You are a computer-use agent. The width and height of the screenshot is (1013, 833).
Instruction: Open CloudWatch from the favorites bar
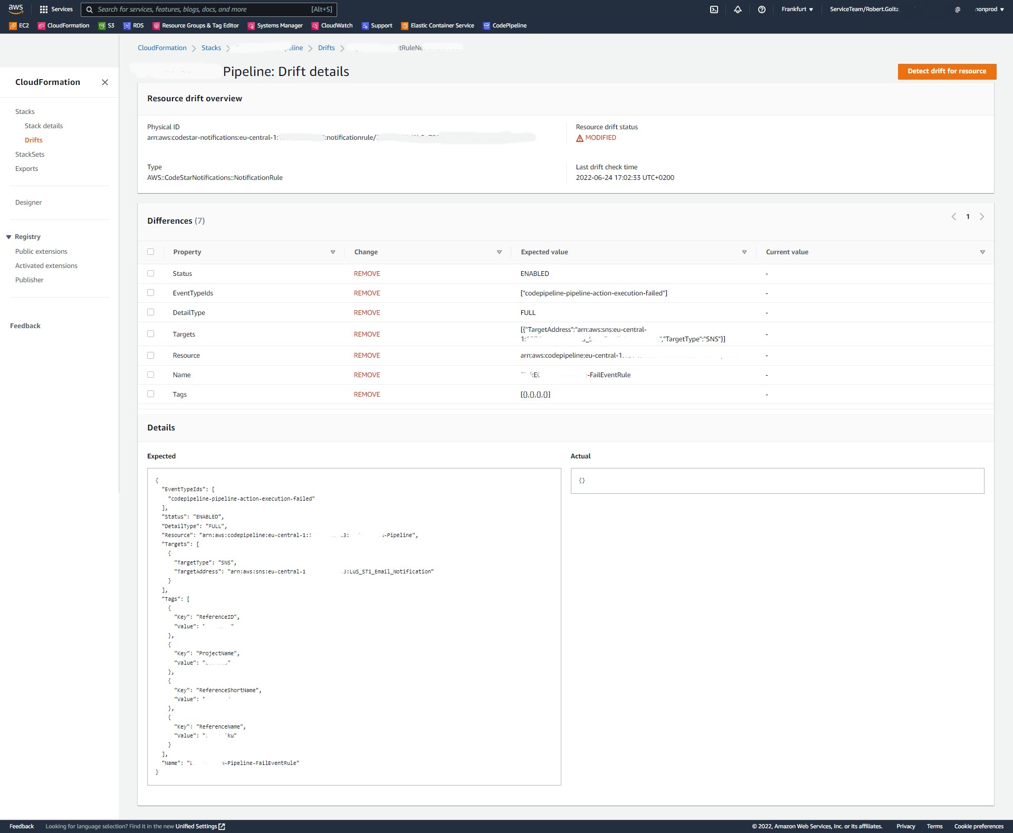click(332, 25)
